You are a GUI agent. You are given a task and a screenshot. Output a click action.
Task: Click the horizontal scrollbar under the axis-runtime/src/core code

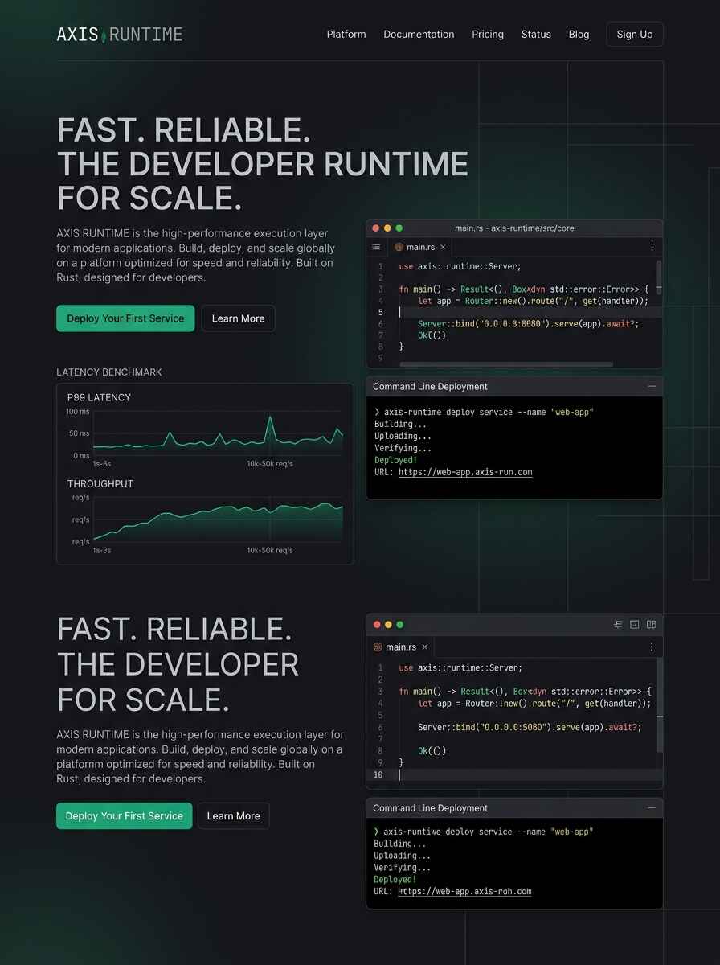pyautogui.click(x=506, y=364)
